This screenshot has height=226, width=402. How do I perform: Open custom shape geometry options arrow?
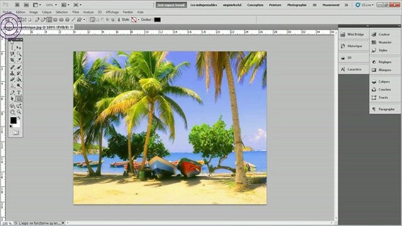click(x=84, y=19)
